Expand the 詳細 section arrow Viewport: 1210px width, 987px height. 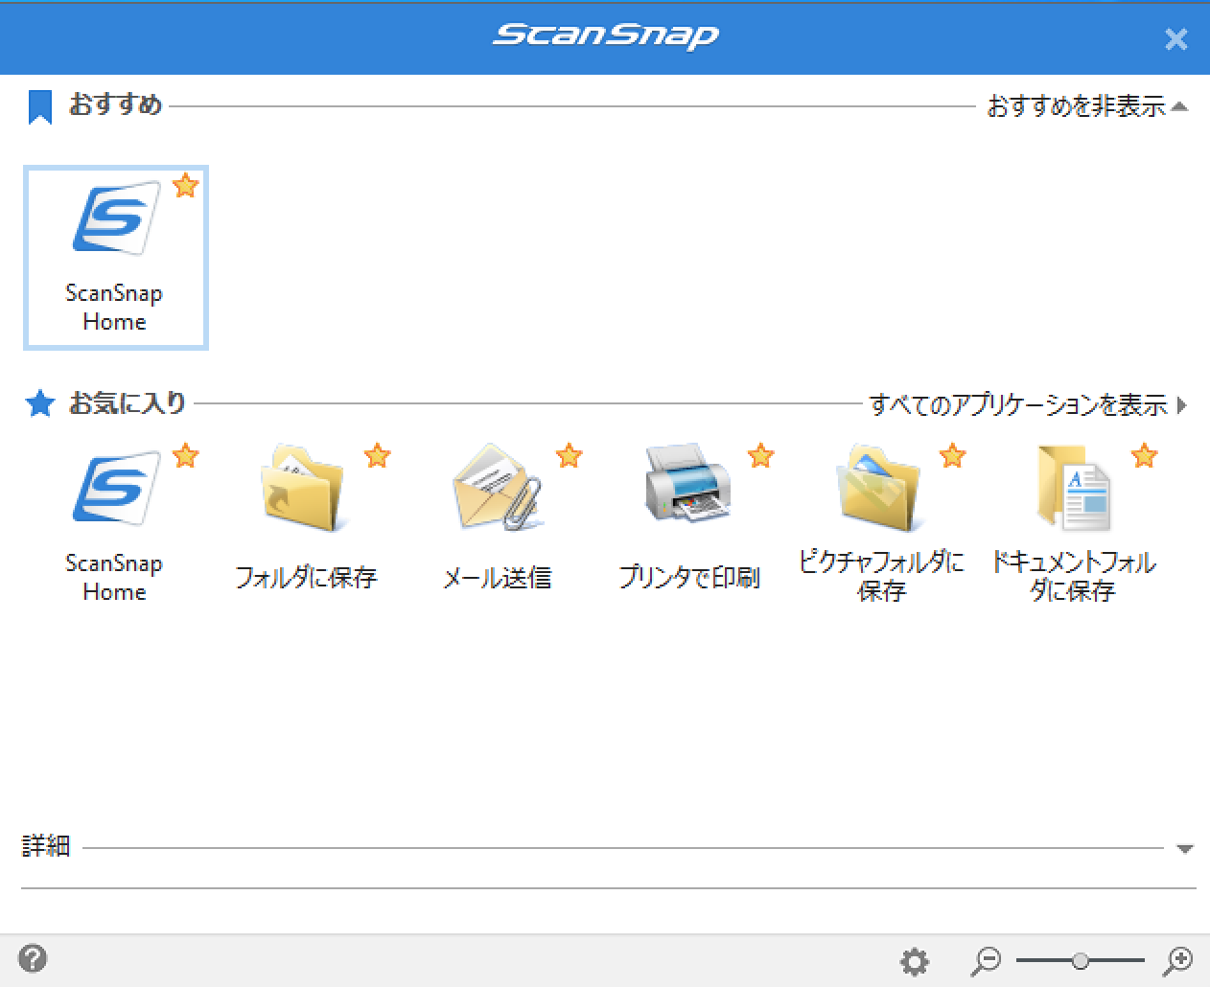(x=1185, y=848)
